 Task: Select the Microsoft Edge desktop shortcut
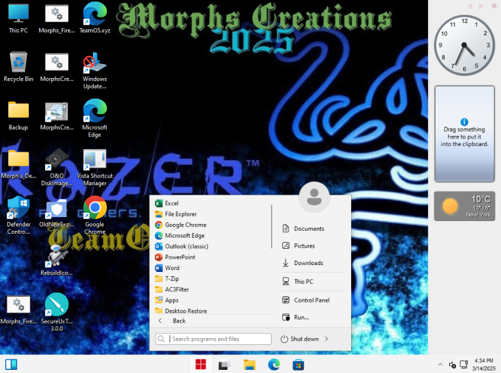pos(95,119)
